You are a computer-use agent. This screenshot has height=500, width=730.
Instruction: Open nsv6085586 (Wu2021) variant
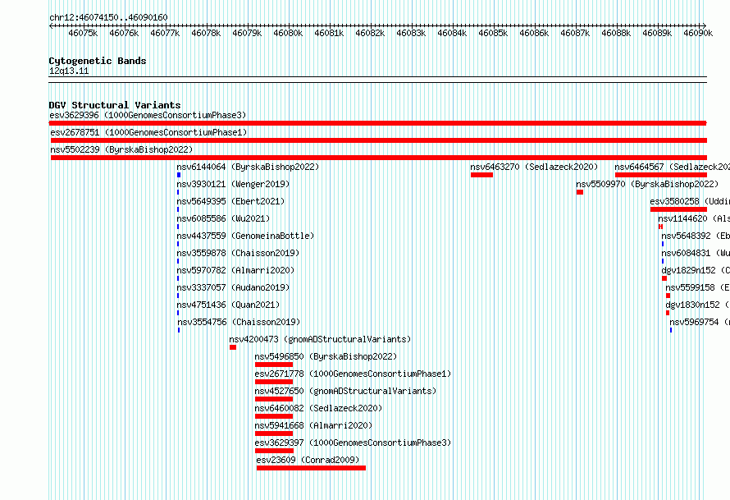click(223, 218)
